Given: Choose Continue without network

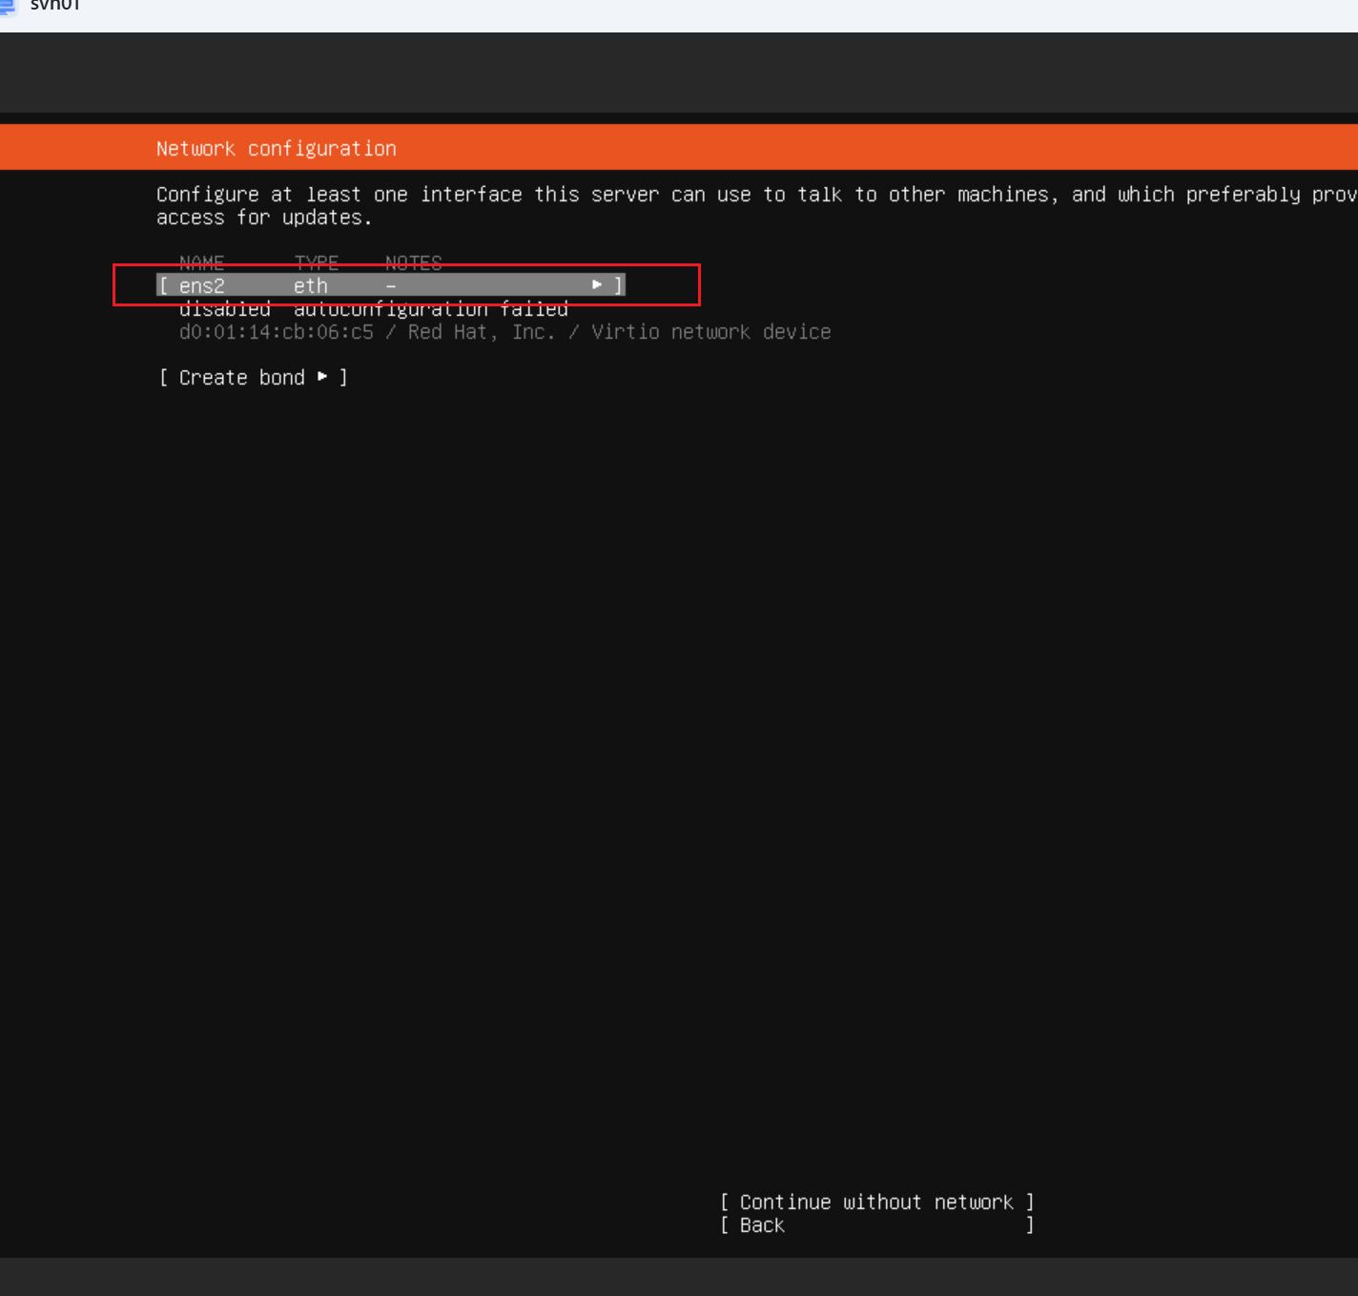Looking at the screenshot, I should click(x=876, y=1202).
